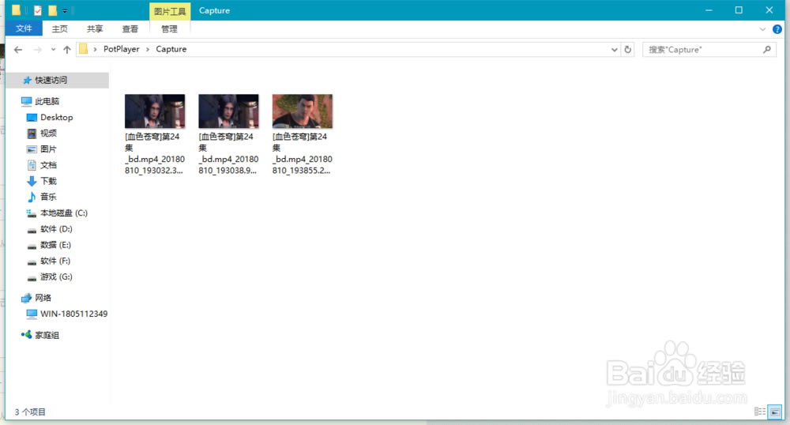
Task: Open the 管理 tab under 图片工具
Action: coord(169,28)
